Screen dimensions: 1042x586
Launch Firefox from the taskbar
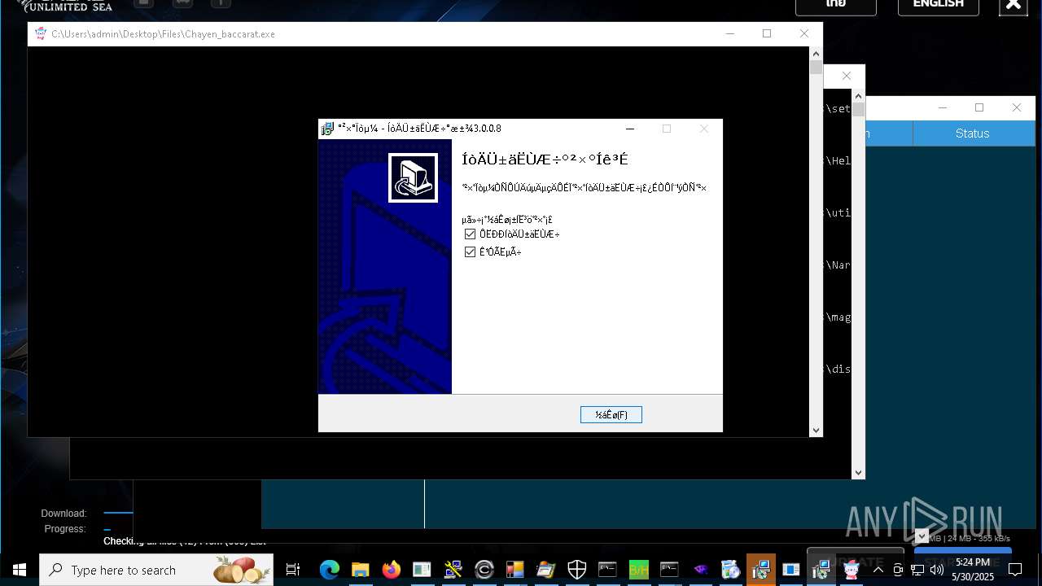[x=391, y=570]
